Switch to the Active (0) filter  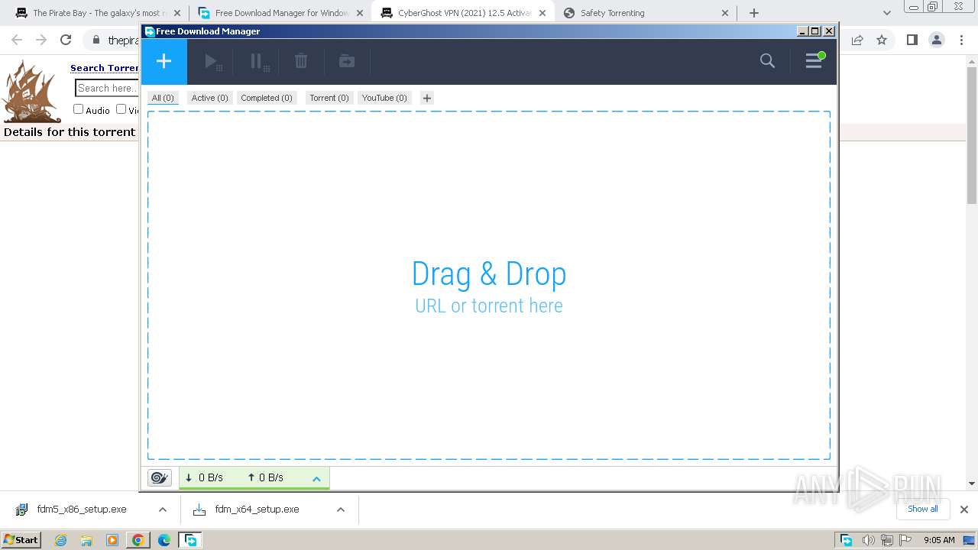(x=209, y=98)
